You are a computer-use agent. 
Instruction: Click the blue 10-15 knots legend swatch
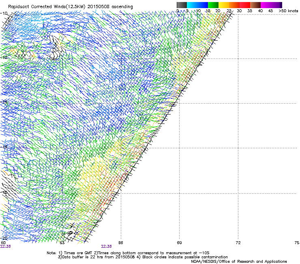[x=203, y=5]
